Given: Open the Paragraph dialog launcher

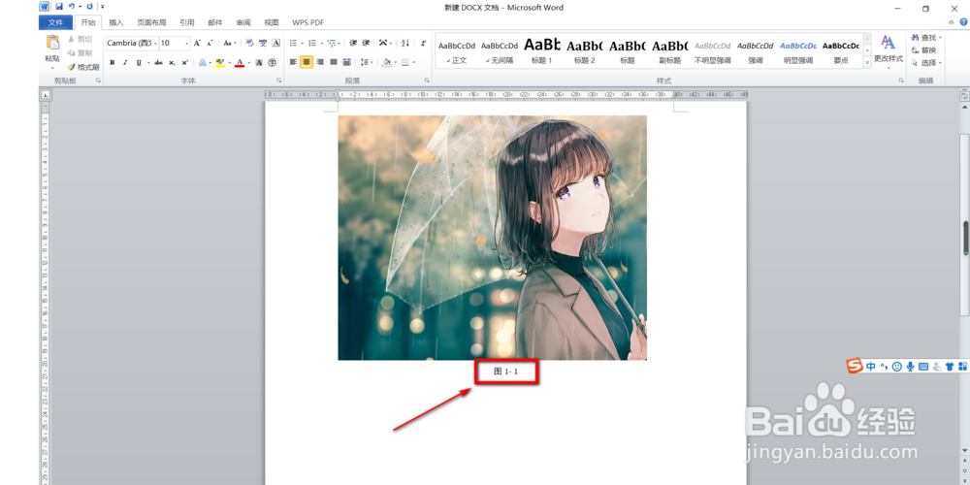Looking at the screenshot, I should tap(427, 81).
